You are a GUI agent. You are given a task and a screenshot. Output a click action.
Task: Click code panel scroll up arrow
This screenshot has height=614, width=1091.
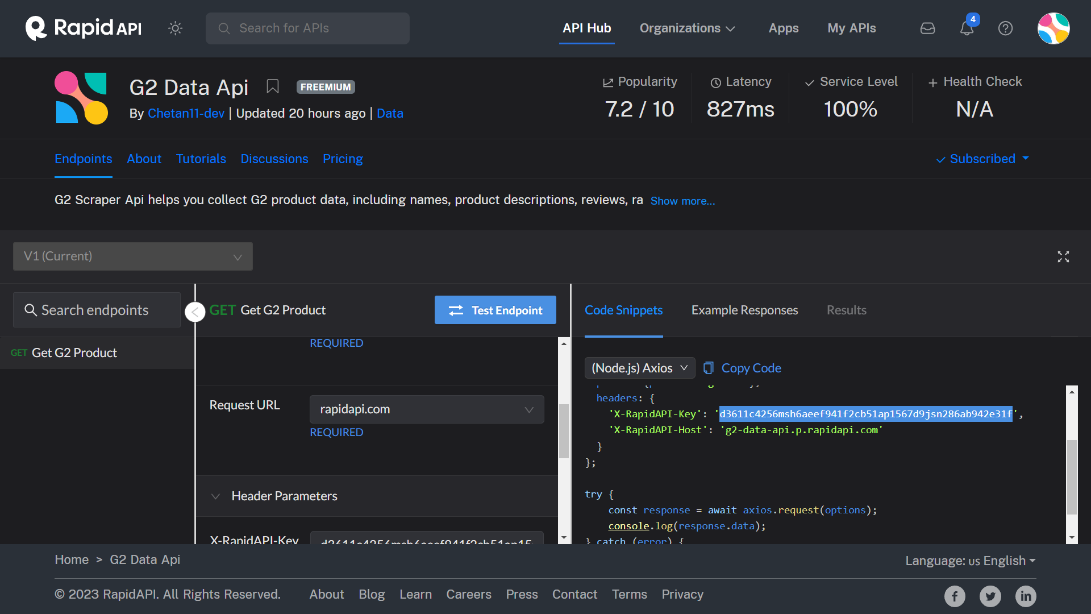(x=1072, y=391)
